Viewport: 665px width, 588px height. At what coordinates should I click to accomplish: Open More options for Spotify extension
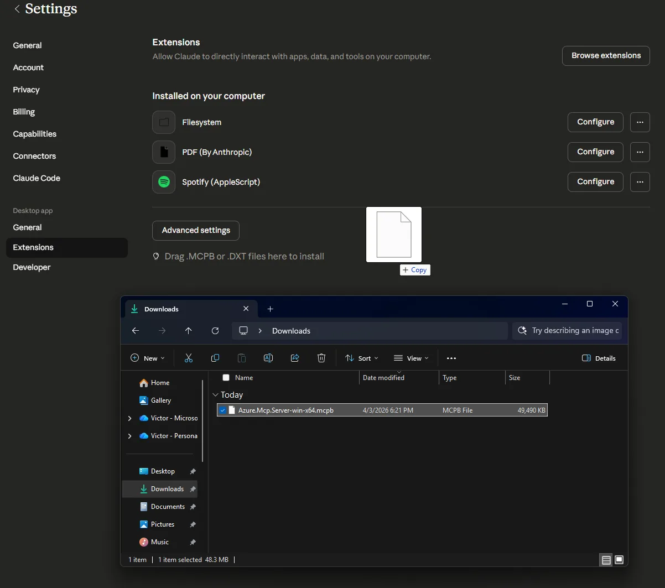[640, 181]
